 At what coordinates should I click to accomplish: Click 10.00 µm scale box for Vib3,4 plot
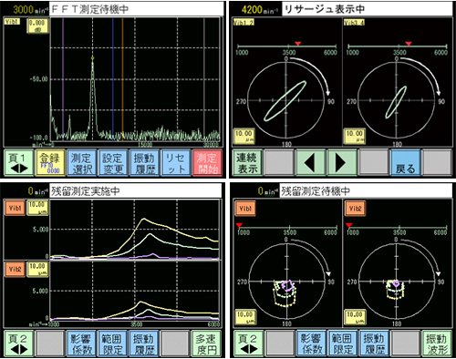tap(355, 136)
